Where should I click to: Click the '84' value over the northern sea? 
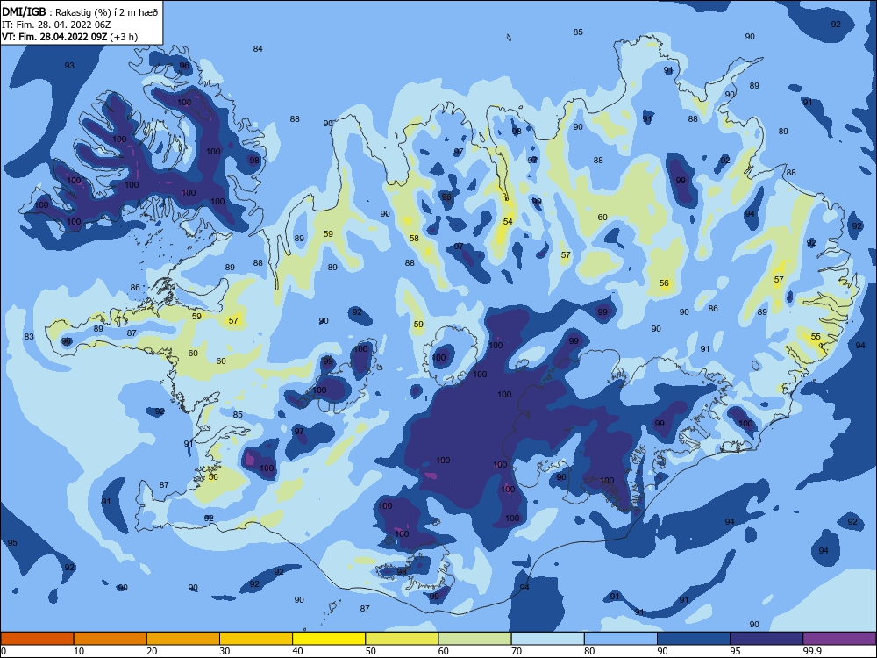point(257,48)
